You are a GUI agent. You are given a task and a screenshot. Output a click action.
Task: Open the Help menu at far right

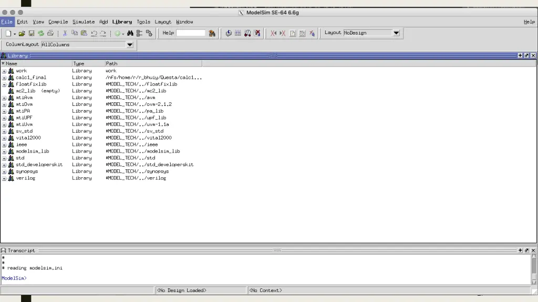(x=529, y=22)
